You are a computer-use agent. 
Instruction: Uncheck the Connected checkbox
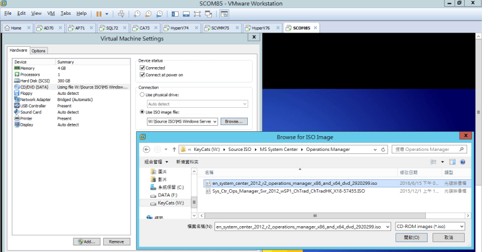click(x=142, y=68)
